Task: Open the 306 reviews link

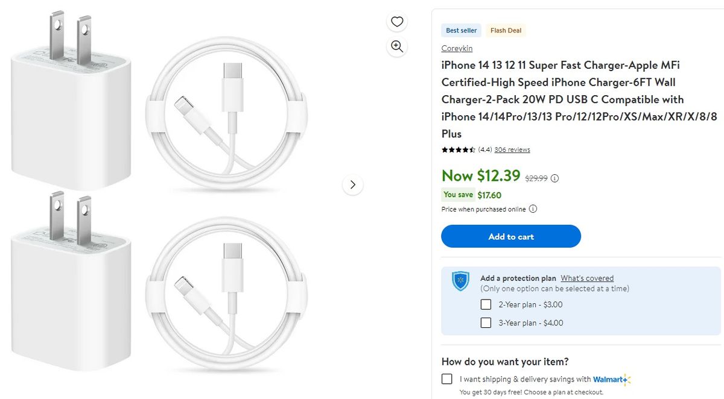Action: point(512,149)
